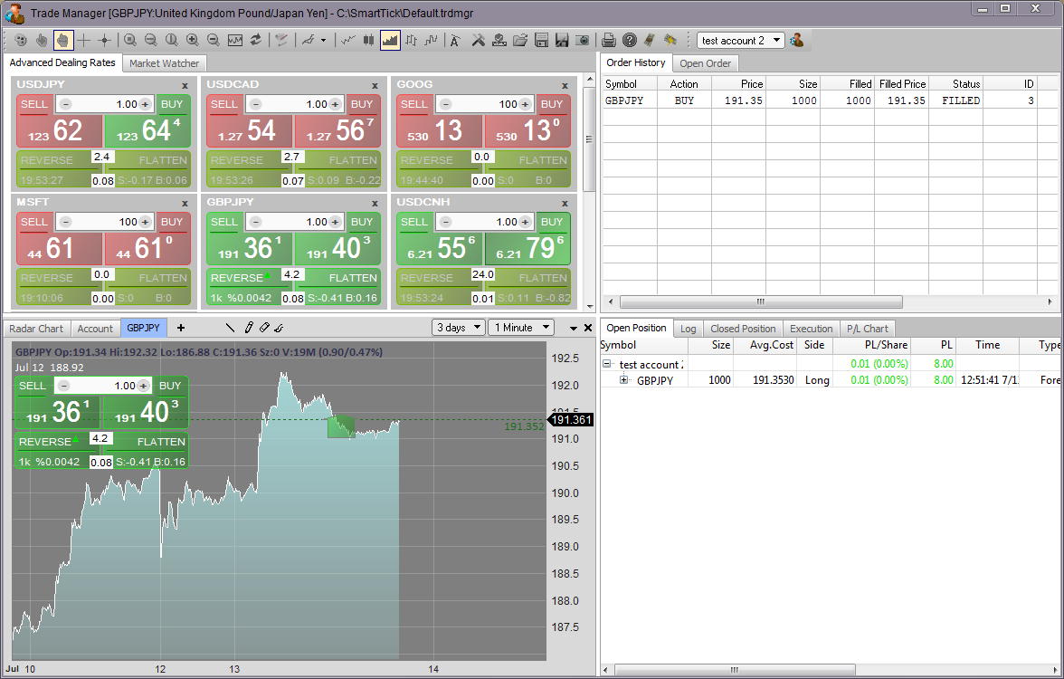
Task: Select the line drawing tool above chart
Action: (x=231, y=328)
